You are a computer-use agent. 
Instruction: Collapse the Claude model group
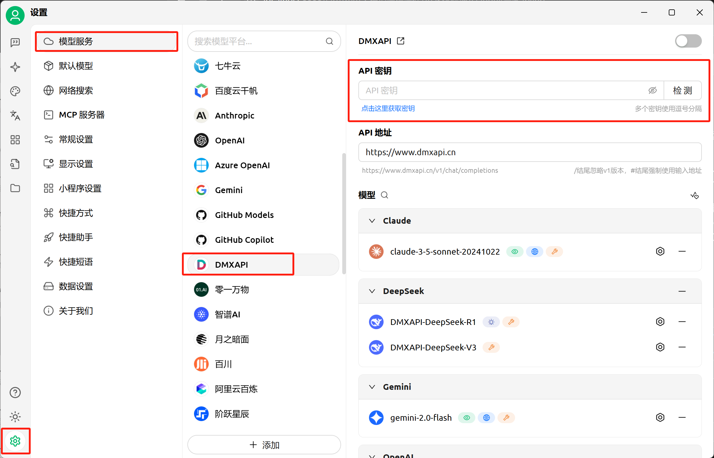tap(372, 221)
